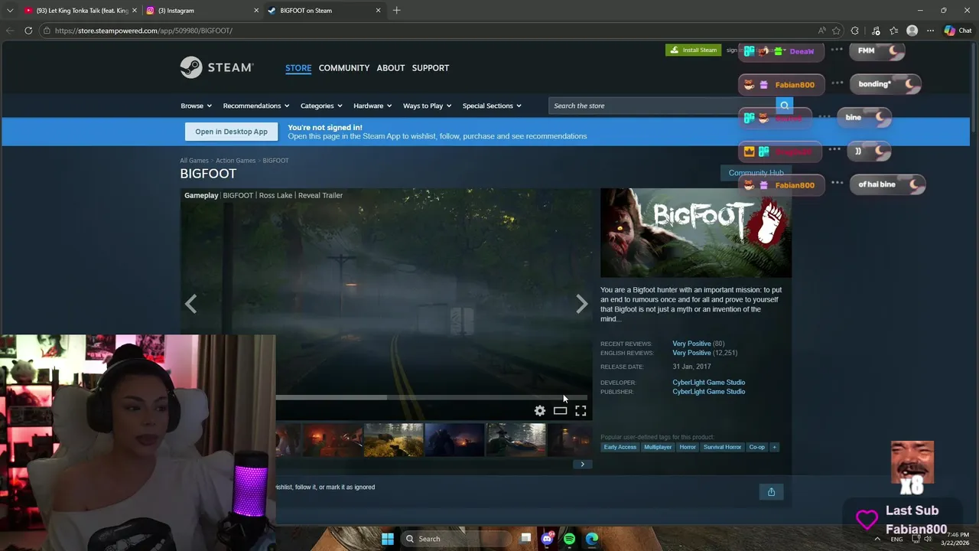Screen dimensions: 979x551
Task: Reload the page with the refresh icon
Action: [28, 31]
